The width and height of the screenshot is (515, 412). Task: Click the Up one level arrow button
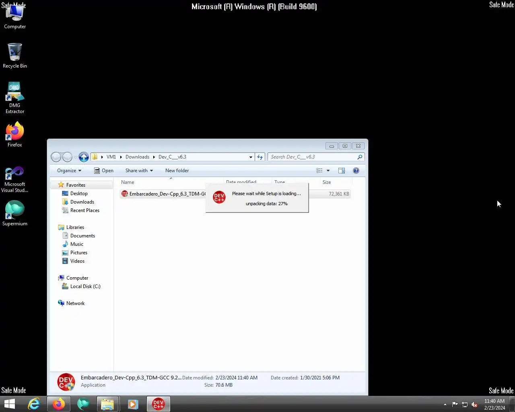84,157
